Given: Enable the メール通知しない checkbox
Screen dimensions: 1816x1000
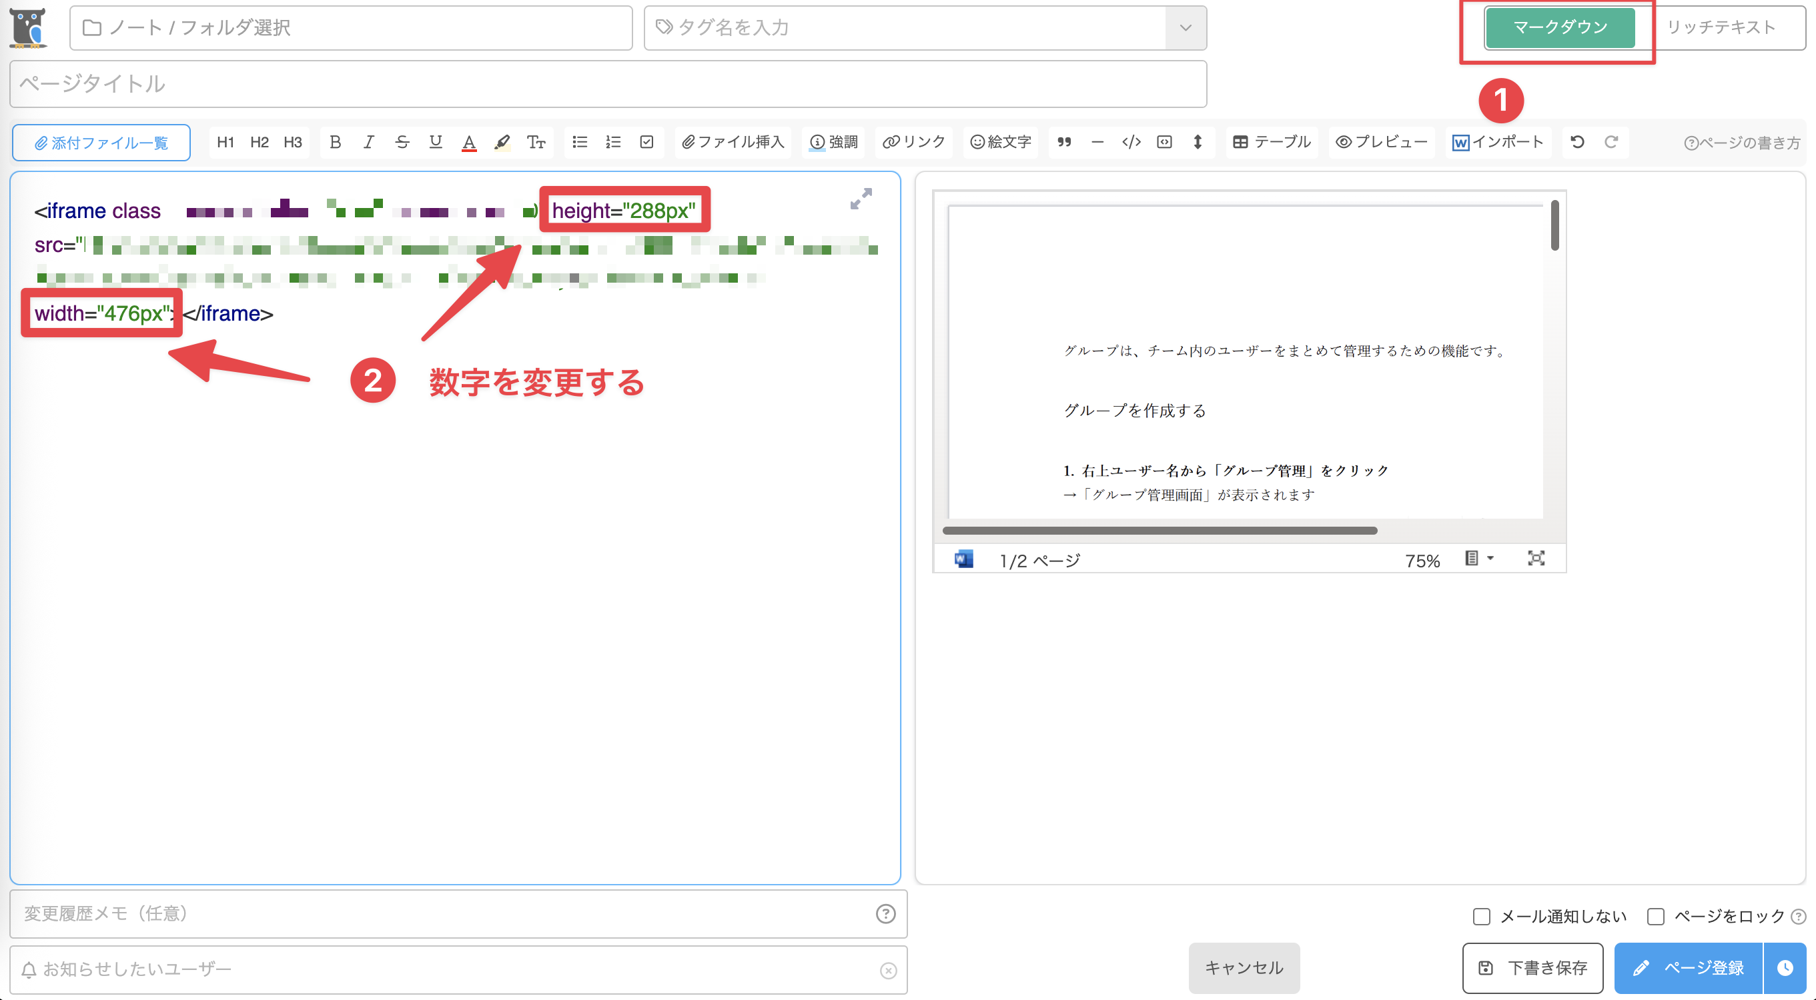Looking at the screenshot, I should [x=1483, y=915].
